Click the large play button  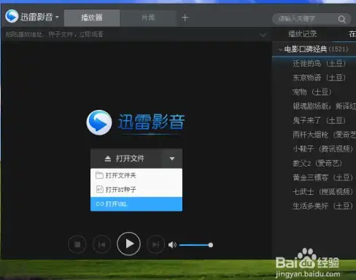pos(128,244)
